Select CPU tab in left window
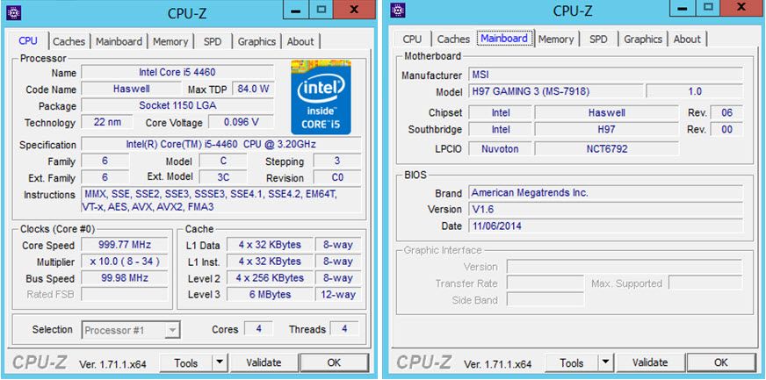766x380 pixels. [x=28, y=41]
